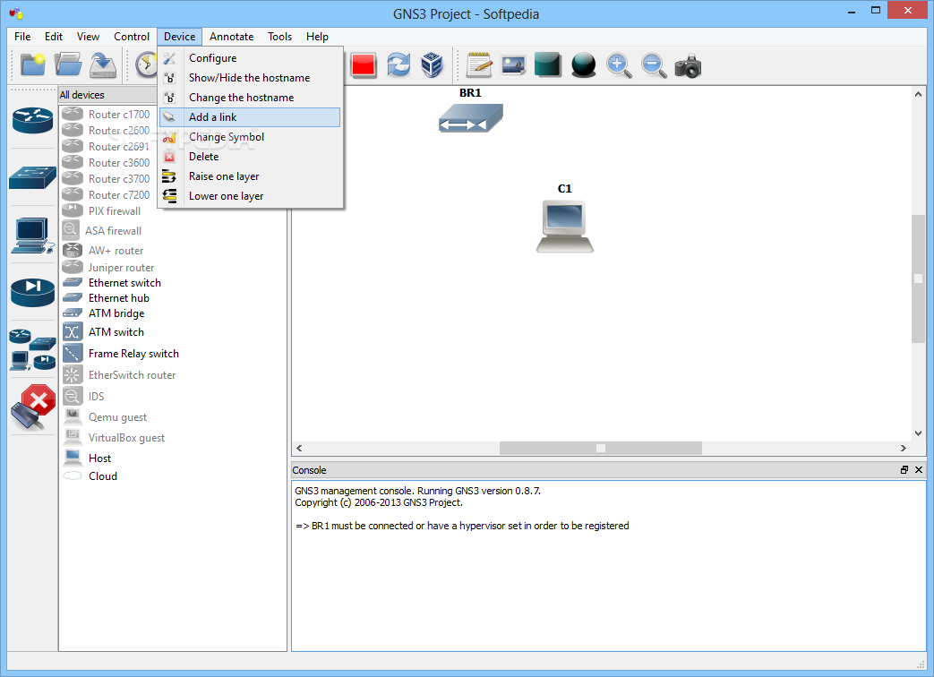Screen dimensions: 934x677
Task: Browse security devices in the left sidebar
Action: 33,292
